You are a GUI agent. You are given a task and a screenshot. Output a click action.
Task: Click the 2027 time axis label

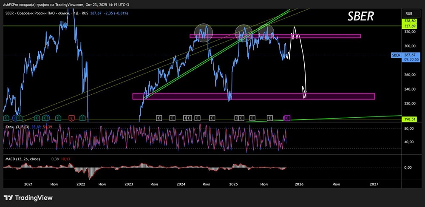[374, 184]
